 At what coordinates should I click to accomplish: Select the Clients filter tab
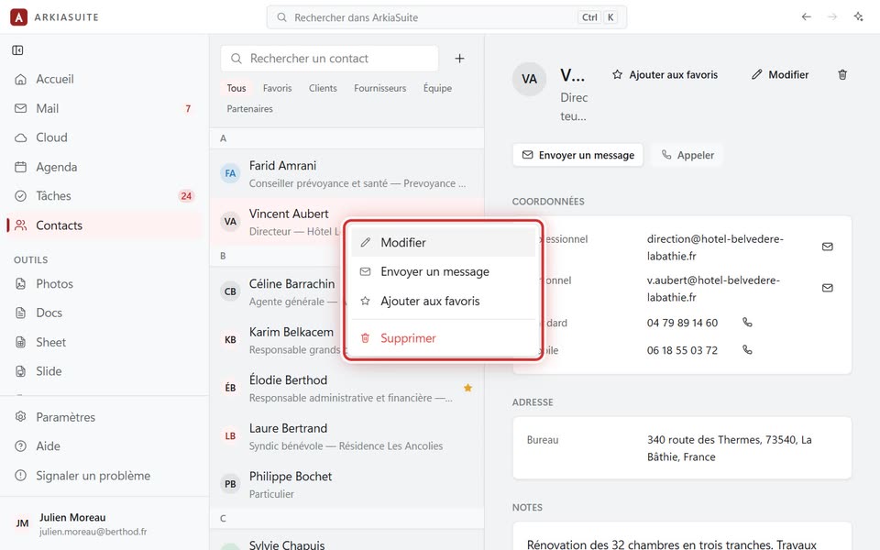(x=323, y=88)
